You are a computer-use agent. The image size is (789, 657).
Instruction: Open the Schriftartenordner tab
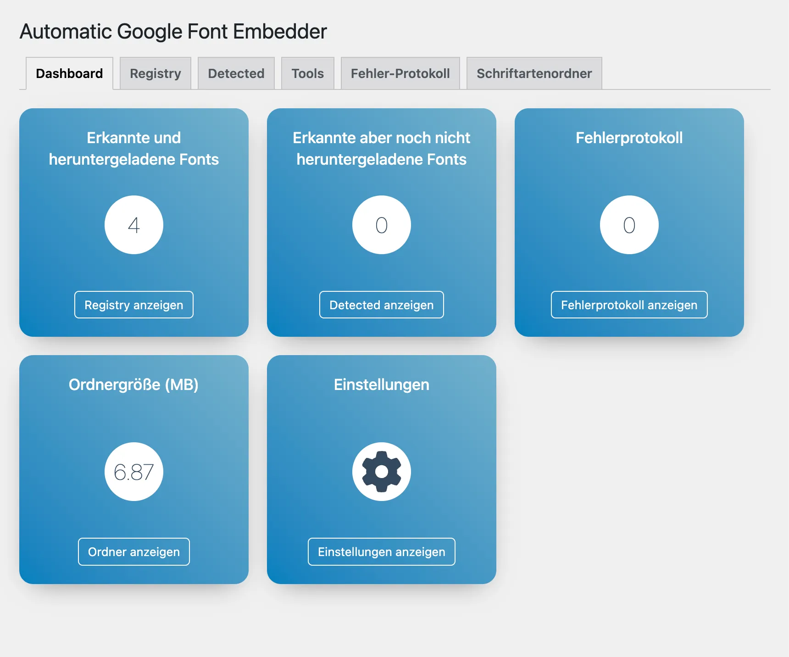point(534,73)
